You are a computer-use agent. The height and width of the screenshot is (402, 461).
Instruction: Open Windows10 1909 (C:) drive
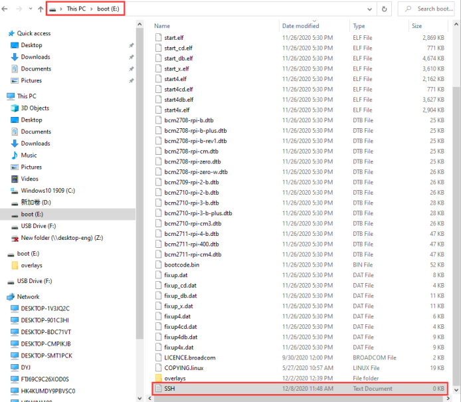click(48, 190)
